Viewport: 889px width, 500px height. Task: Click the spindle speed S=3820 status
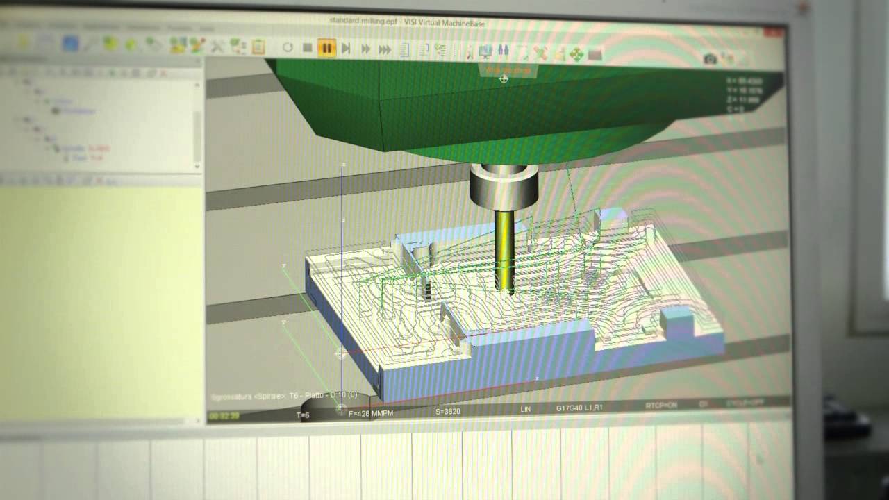[447, 411]
